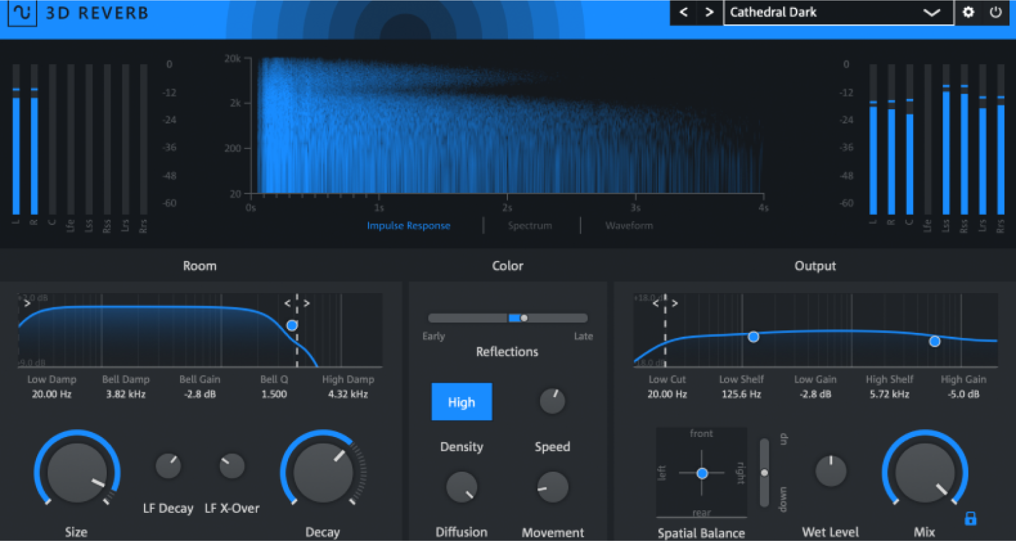Screen dimensions: 1016x541
Task: Click the LF Decay knob
Action: pyautogui.click(x=168, y=466)
